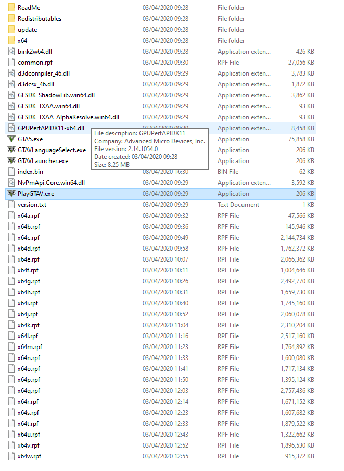344x471 pixels.
Task: Click the 08/04/2020 16:30 date of index.bin
Action: [165, 172]
